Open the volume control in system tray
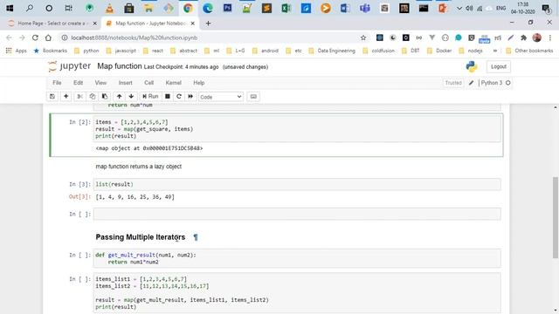 [x=469, y=8]
